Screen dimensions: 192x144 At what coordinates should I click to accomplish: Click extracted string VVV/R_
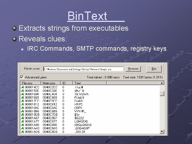click(x=80, y=111)
